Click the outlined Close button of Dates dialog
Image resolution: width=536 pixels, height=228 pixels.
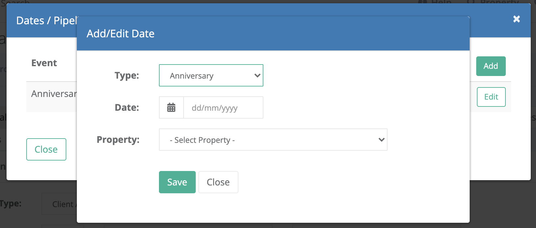(46, 149)
